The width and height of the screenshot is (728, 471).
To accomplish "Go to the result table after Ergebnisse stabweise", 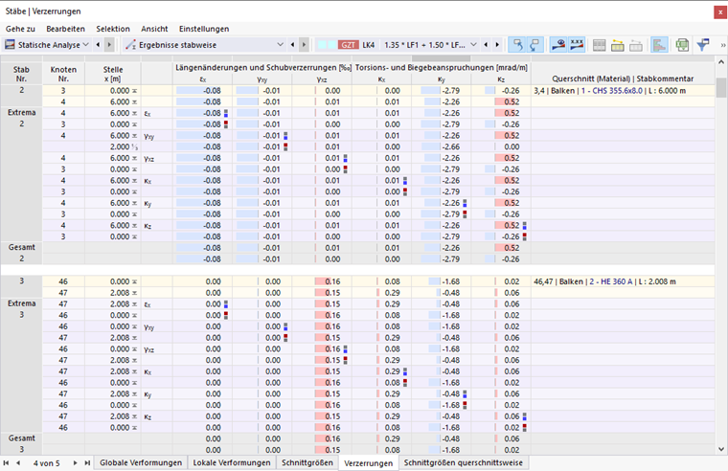I will click(x=304, y=45).
